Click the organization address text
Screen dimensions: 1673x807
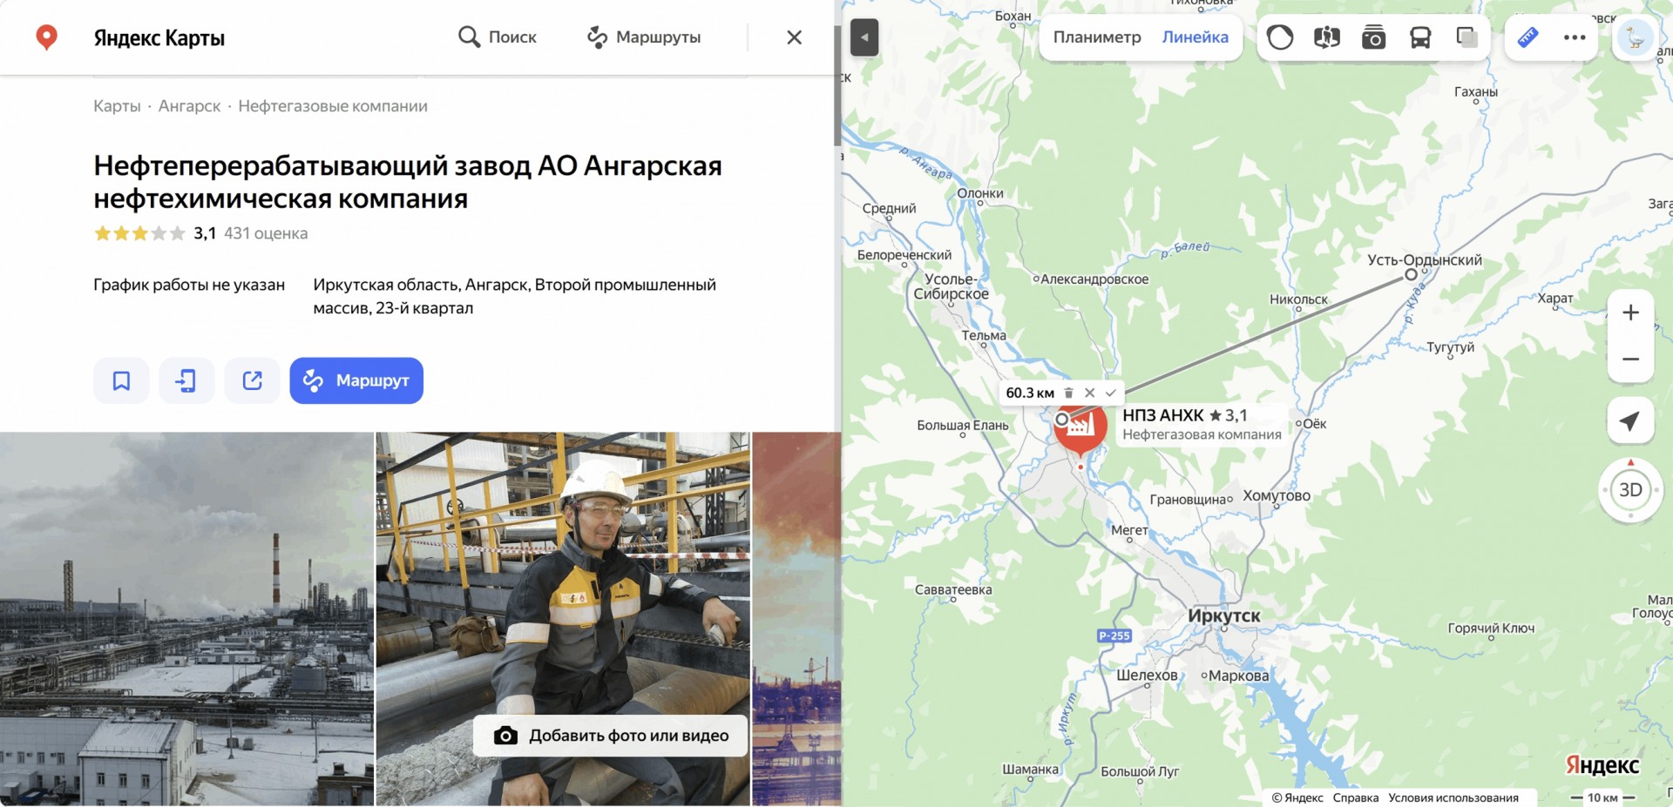point(514,296)
